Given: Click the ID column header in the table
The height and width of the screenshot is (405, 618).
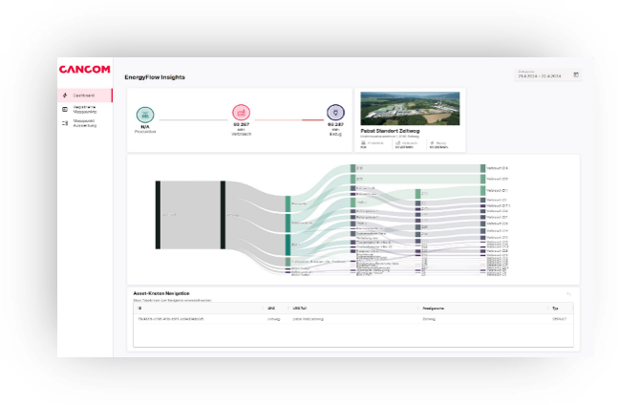Looking at the screenshot, I should pyautogui.click(x=139, y=309).
